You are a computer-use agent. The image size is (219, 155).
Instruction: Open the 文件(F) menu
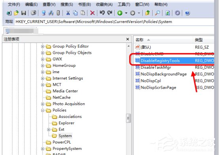14,4
